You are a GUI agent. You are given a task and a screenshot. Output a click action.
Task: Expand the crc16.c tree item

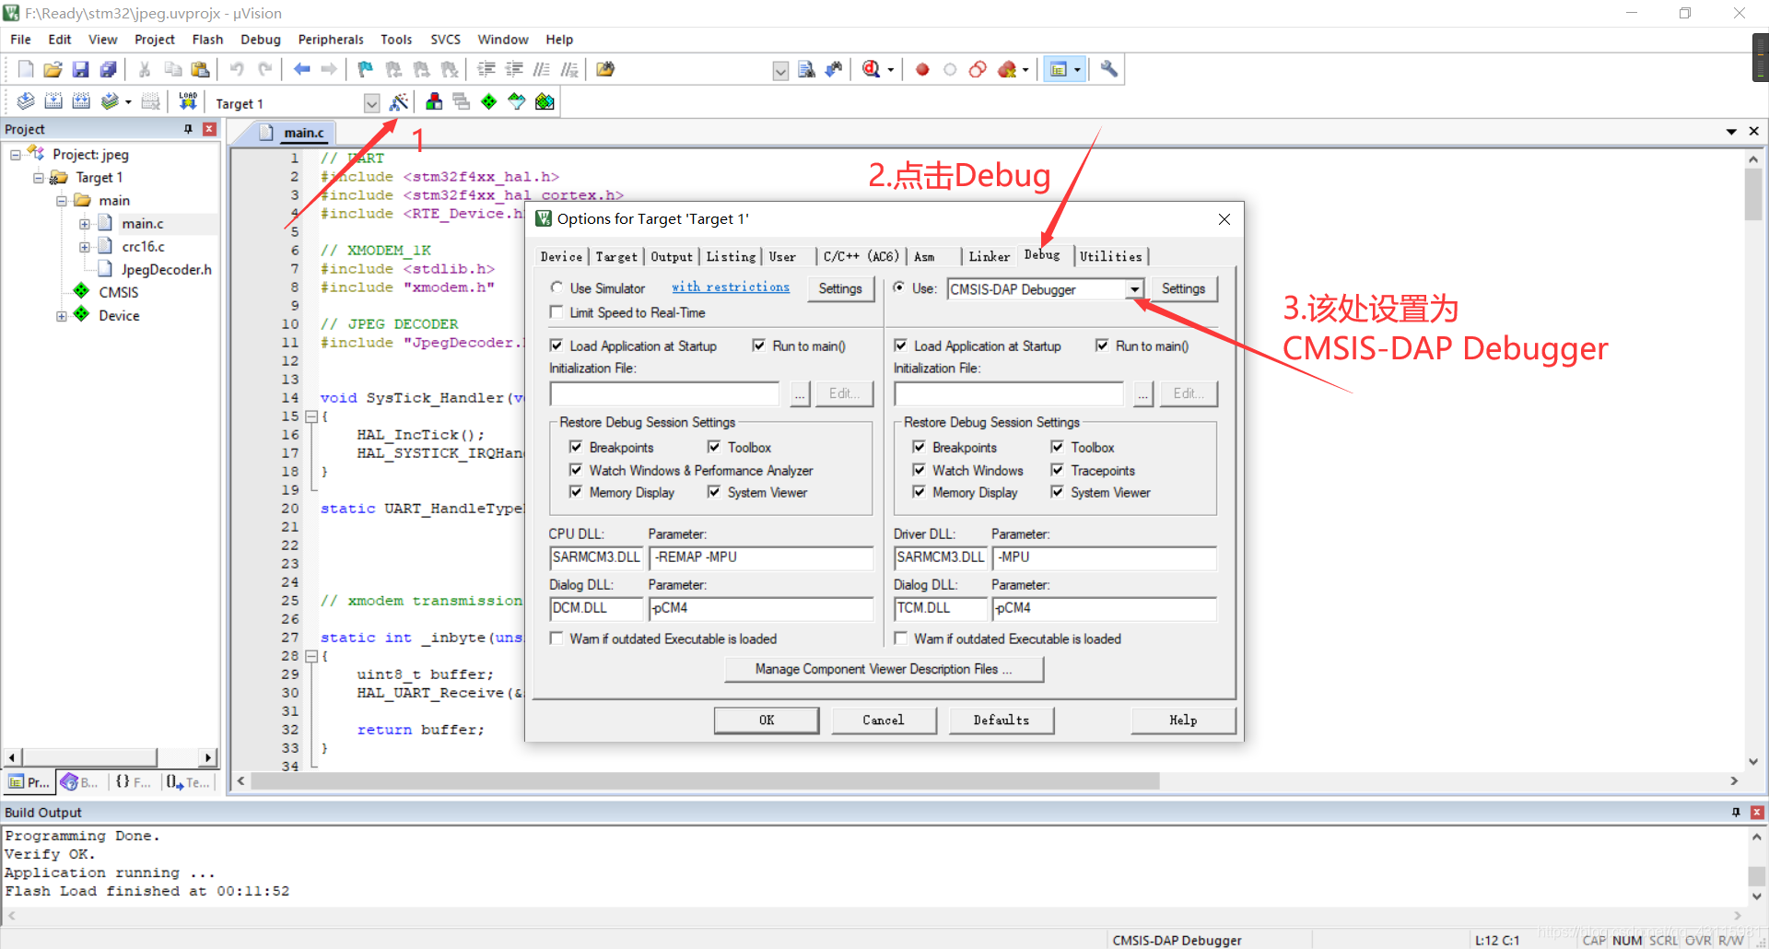(85, 247)
